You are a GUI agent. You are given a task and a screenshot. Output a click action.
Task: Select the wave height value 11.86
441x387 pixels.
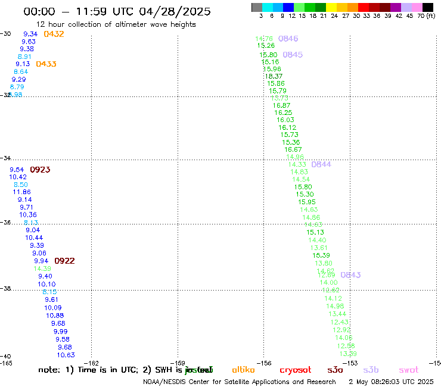[x=21, y=192]
